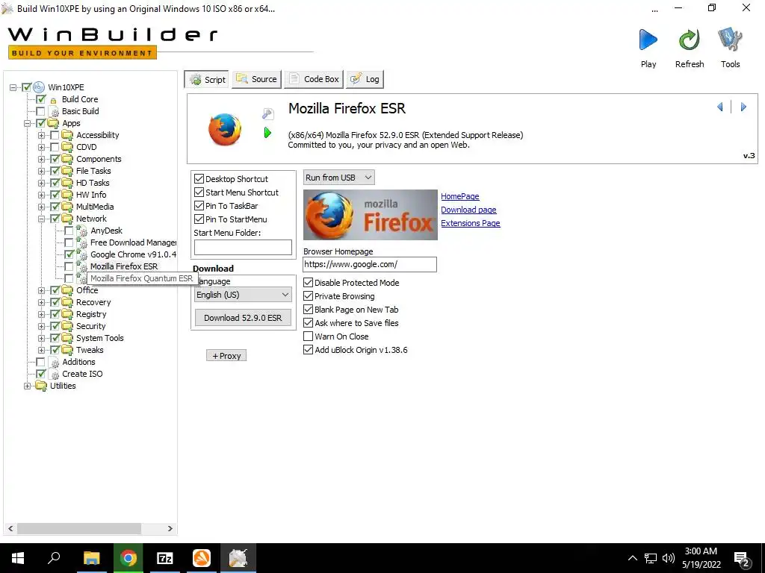Click the Create ISO script icon
765x573 pixels.
pyautogui.click(x=55, y=375)
